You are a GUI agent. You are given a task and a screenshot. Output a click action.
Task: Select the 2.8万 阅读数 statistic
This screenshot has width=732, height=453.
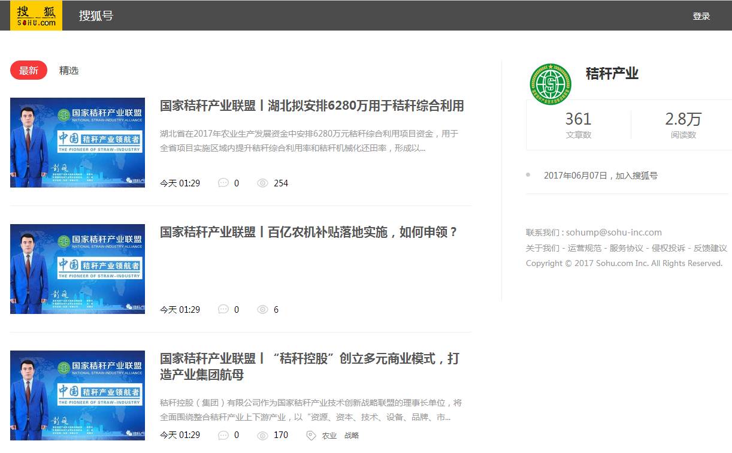(x=683, y=125)
